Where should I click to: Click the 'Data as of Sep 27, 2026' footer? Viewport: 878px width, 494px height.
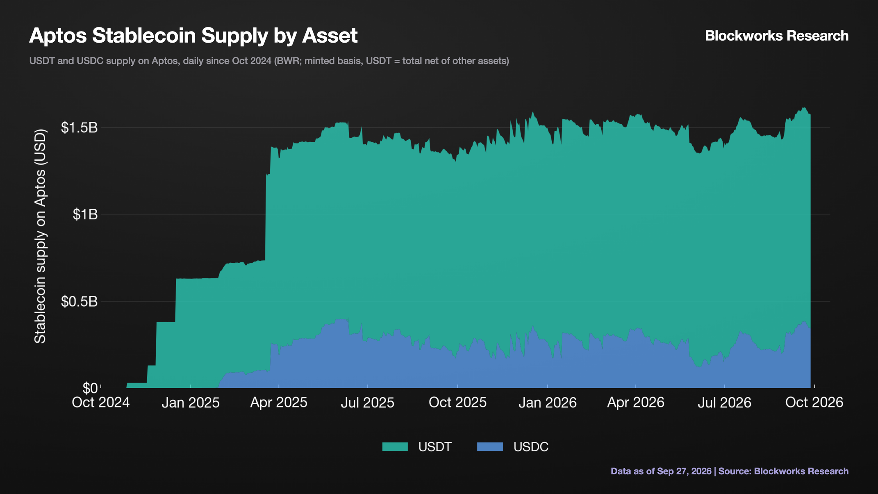click(x=661, y=471)
